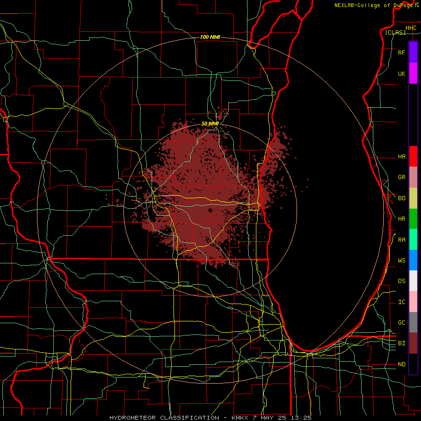
Task: Click the 'WS' legend label
Action: [x=402, y=260]
